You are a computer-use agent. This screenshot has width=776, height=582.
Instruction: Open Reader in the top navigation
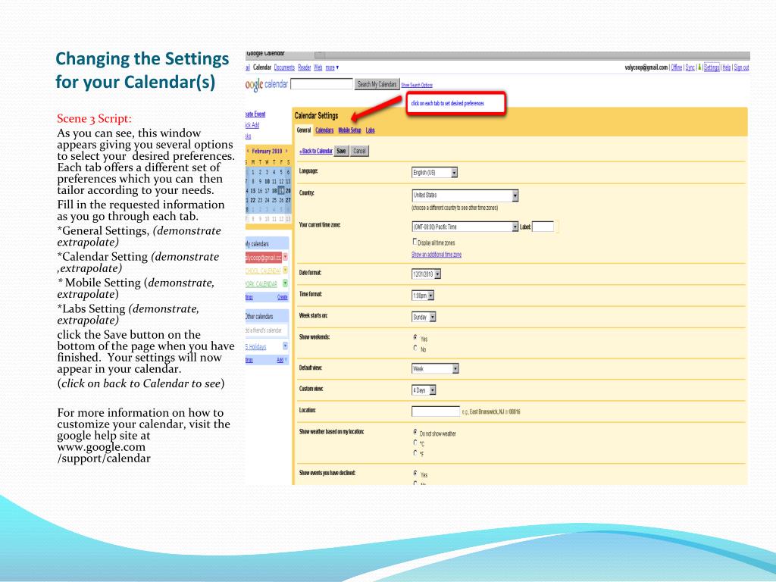click(305, 67)
